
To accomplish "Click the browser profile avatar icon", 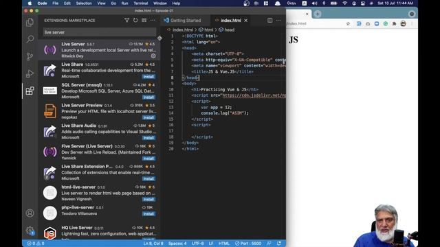I will click(x=404, y=24).
